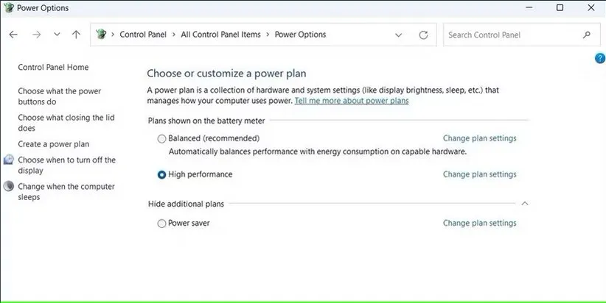Select the Balanced (recommended) power plan

click(162, 138)
